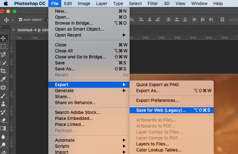Choose Export As... option
The height and width of the screenshot is (154, 238).
coord(172,91)
